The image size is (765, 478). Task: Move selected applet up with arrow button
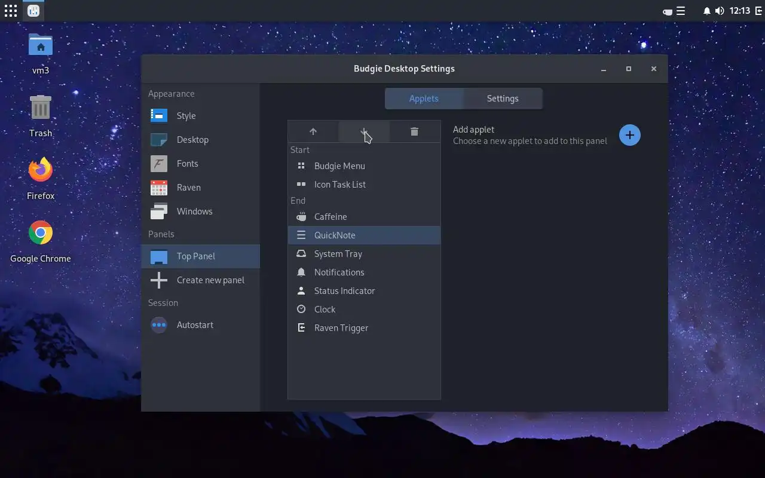313,131
